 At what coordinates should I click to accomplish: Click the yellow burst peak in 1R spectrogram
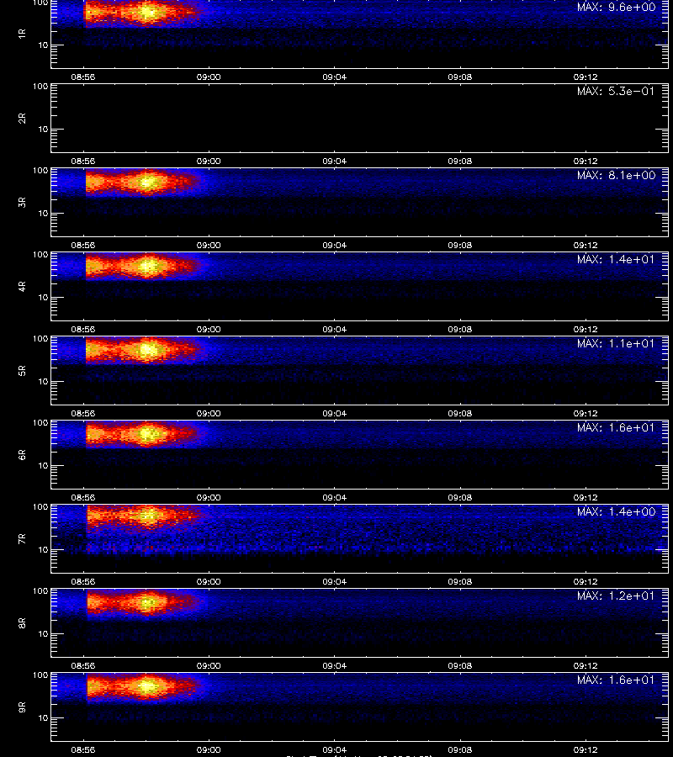coord(149,13)
